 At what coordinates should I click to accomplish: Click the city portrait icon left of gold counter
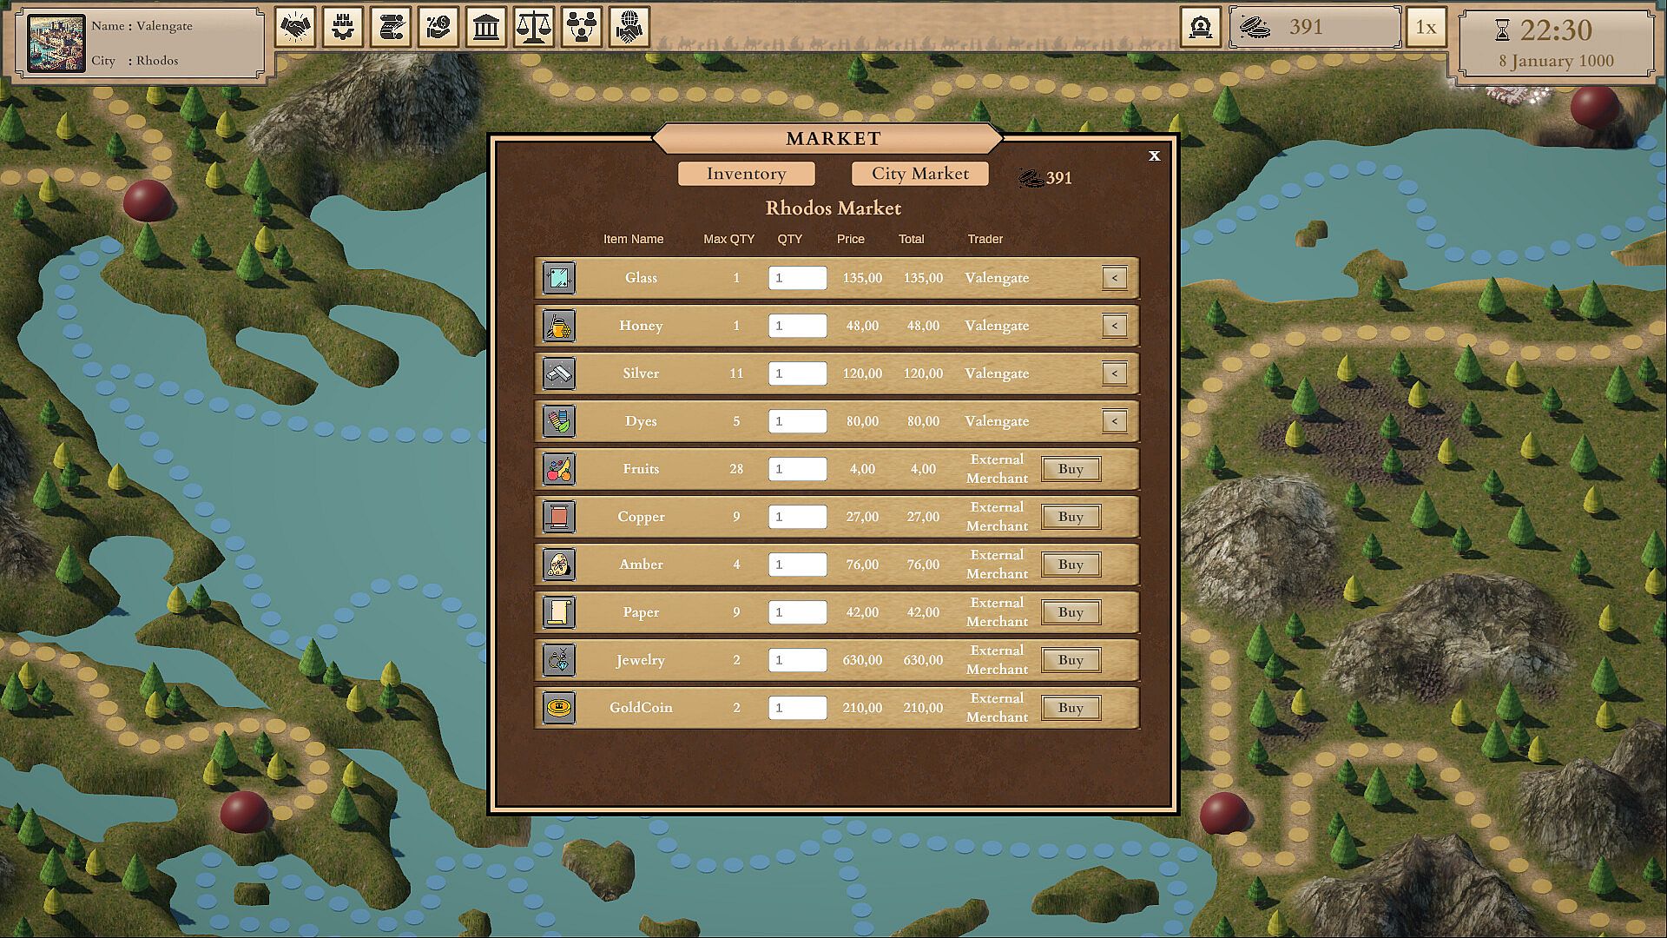click(1200, 27)
